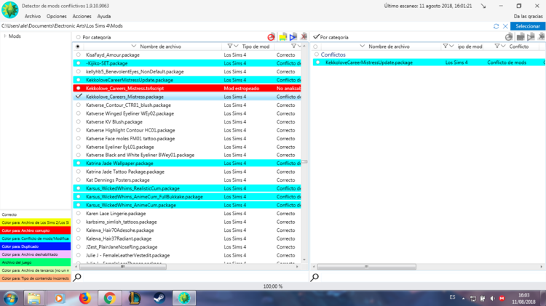Open sort chevron by right Nombre de archivo
This screenshot has height=306, width=546.
point(362,46)
